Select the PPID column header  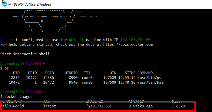point(32,73)
